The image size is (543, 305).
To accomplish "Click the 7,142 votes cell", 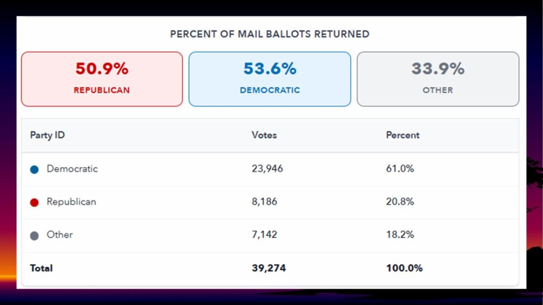I will click(x=265, y=235).
